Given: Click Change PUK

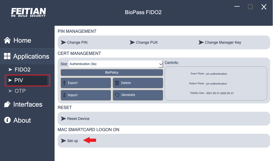Looking at the screenshot, I should pos(147,42).
